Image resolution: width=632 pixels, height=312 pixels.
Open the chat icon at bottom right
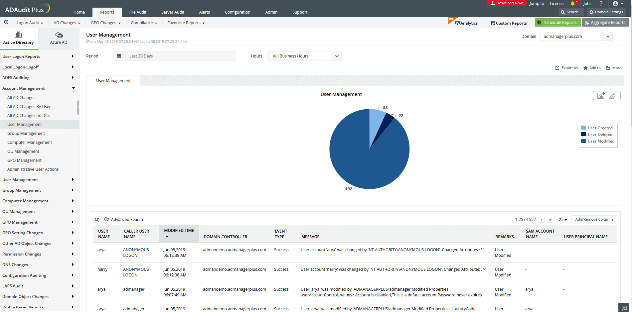pyautogui.click(x=624, y=308)
